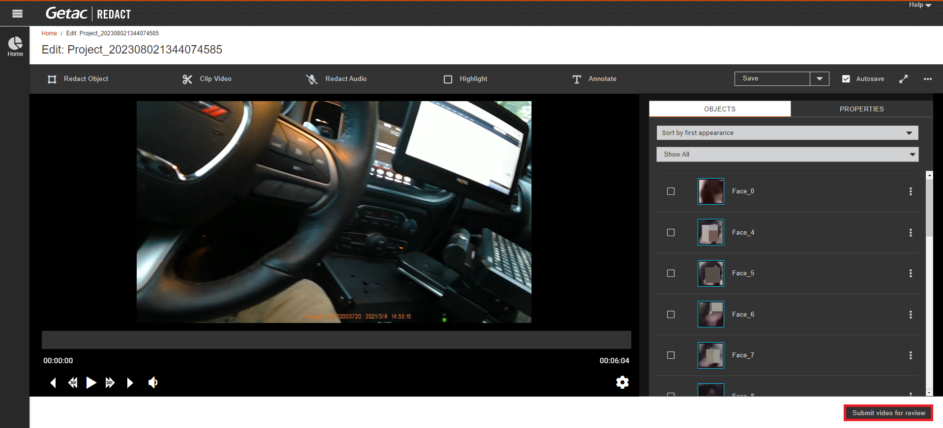Click the Face_4 thumbnail
This screenshot has width=943, height=428.
coord(711,232)
